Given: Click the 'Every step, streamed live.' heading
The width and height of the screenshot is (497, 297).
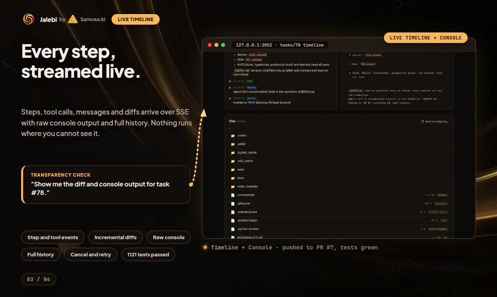Looking at the screenshot, I should click(x=81, y=61).
